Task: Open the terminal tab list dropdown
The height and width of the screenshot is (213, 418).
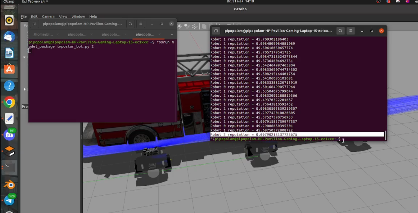Action: (x=172, y=34)
